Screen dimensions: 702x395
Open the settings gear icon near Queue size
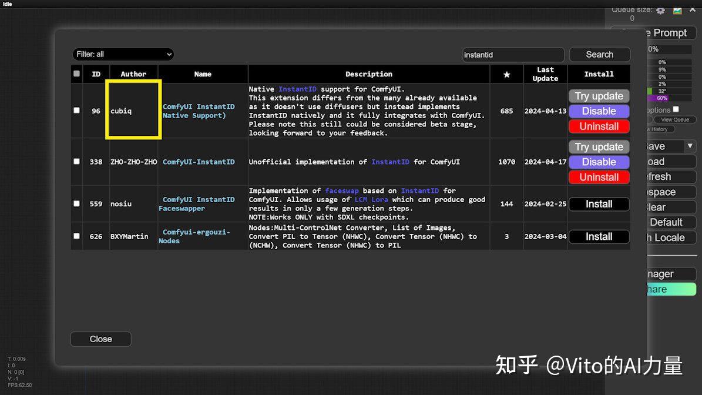coord(660,9)
